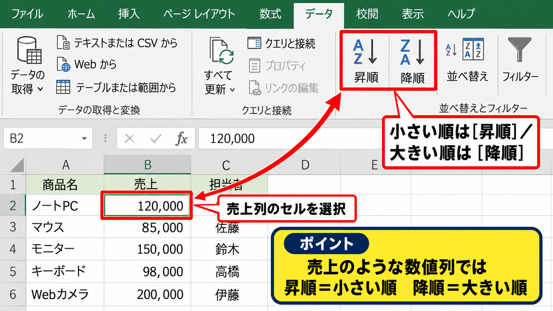Screen dimensions: 553x311
Task: Select the 200,000 cell
Action: pos(148,294)
